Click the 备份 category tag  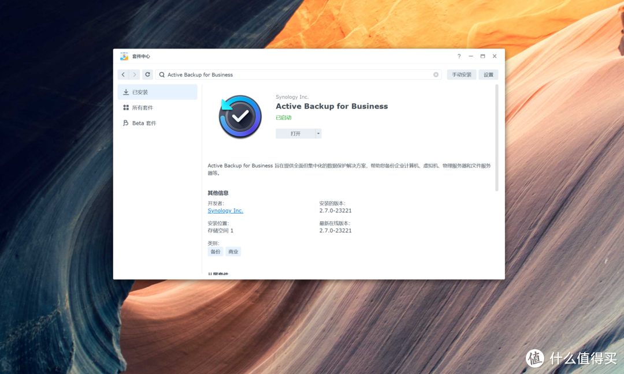coord(216,252)
